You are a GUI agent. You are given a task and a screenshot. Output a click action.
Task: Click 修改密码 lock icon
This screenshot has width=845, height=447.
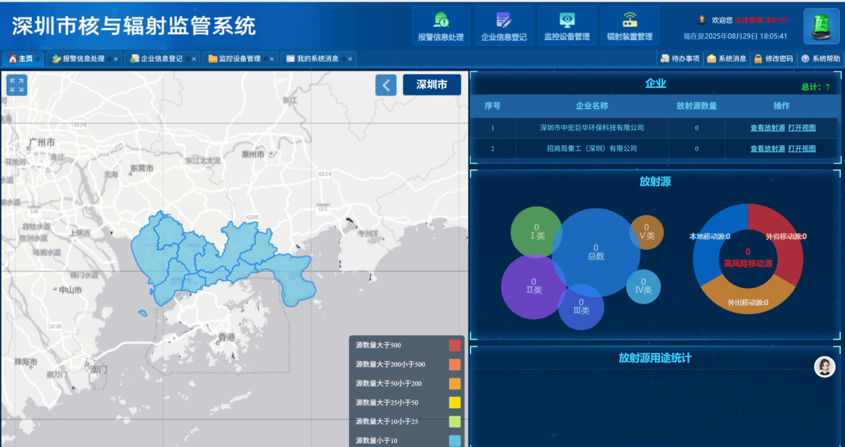pyautogui.click(x=774, y=59)
